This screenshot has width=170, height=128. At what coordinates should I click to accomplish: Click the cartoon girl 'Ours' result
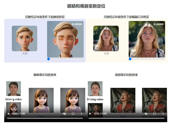pos(41,100)
